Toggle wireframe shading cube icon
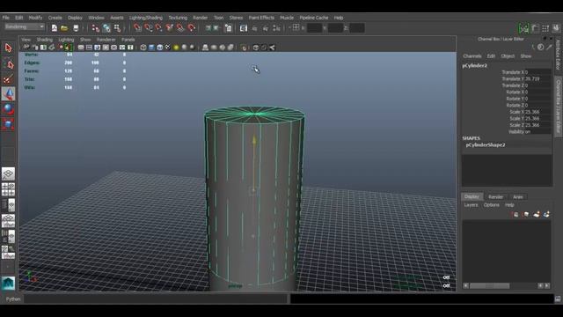This screenshot has height=317, width=563. [143, 48]
